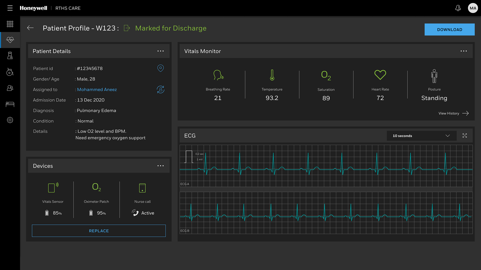Go back with the arrow icon
This screenshot has height=270, width=481.
(x=30, y=28)
